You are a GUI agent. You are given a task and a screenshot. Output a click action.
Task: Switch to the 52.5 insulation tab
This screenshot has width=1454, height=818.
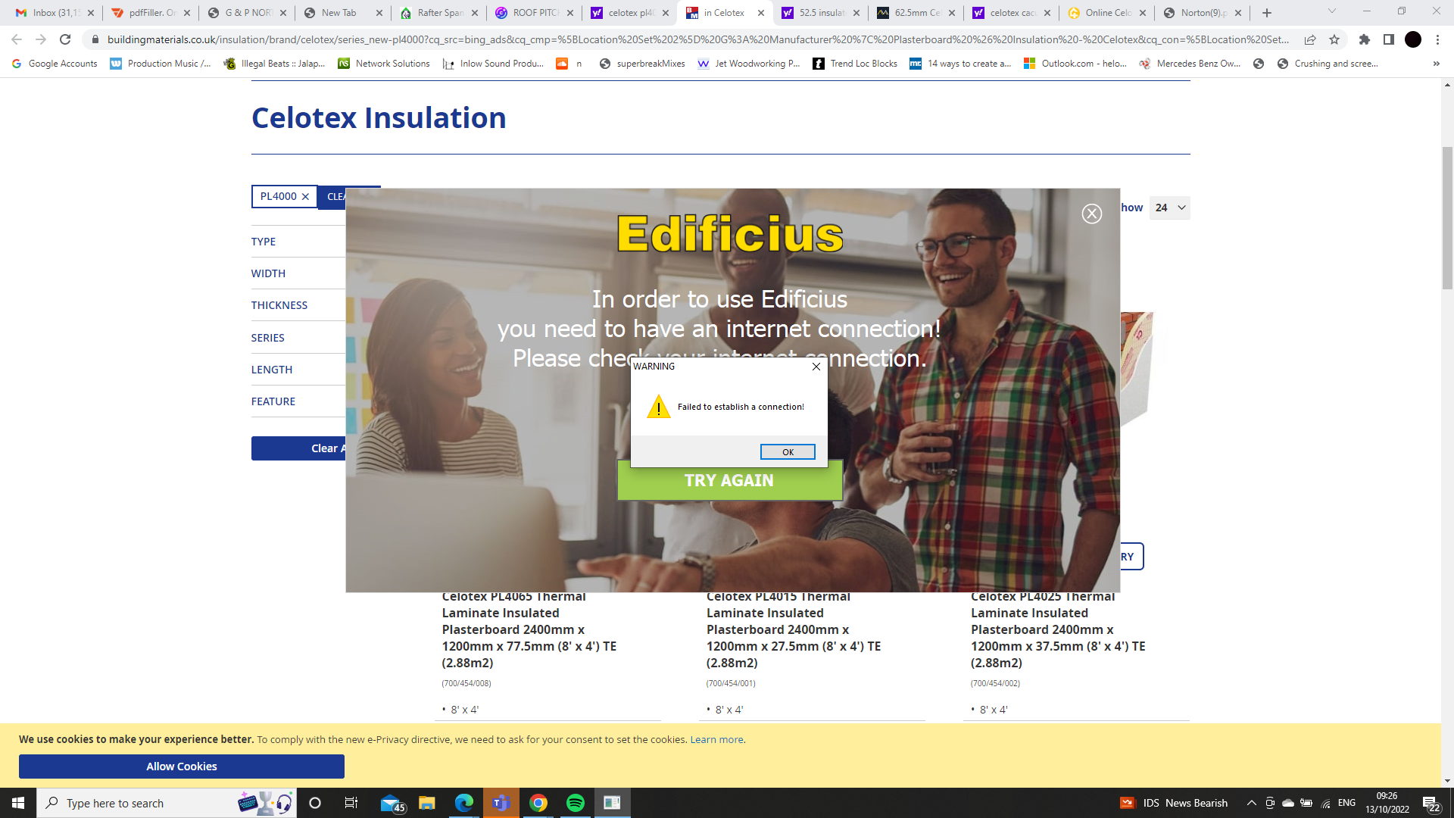(x=819, y=13)
